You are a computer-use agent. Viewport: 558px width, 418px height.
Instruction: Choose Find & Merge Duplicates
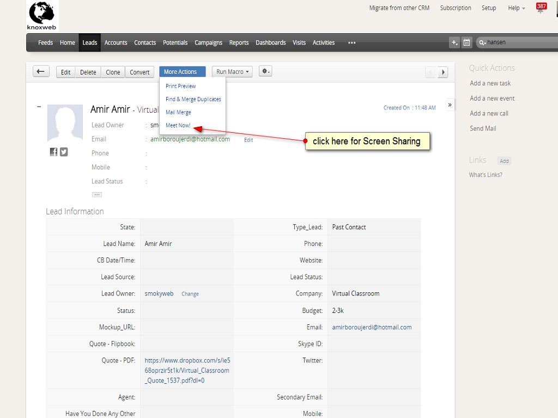[193, 99]
